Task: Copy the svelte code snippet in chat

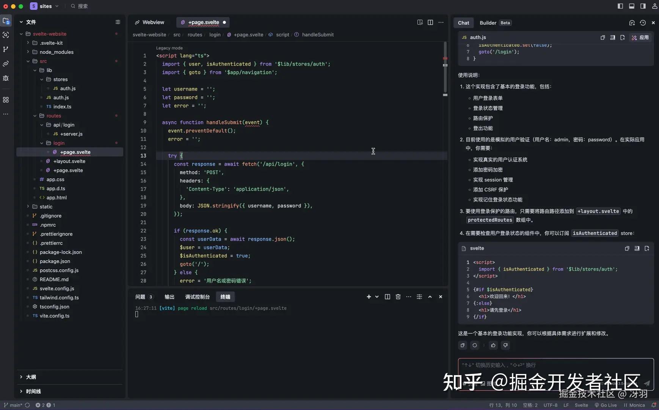Action: (x=626, y=248)
